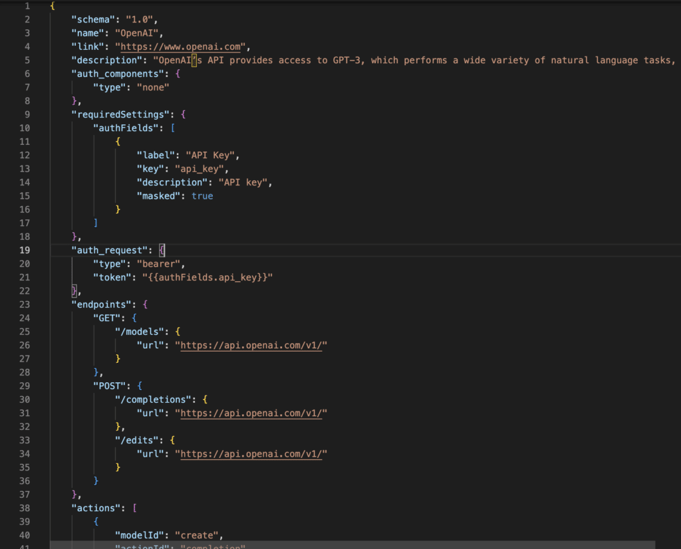Click the "description" key on line 14

(x=172, y=182)
